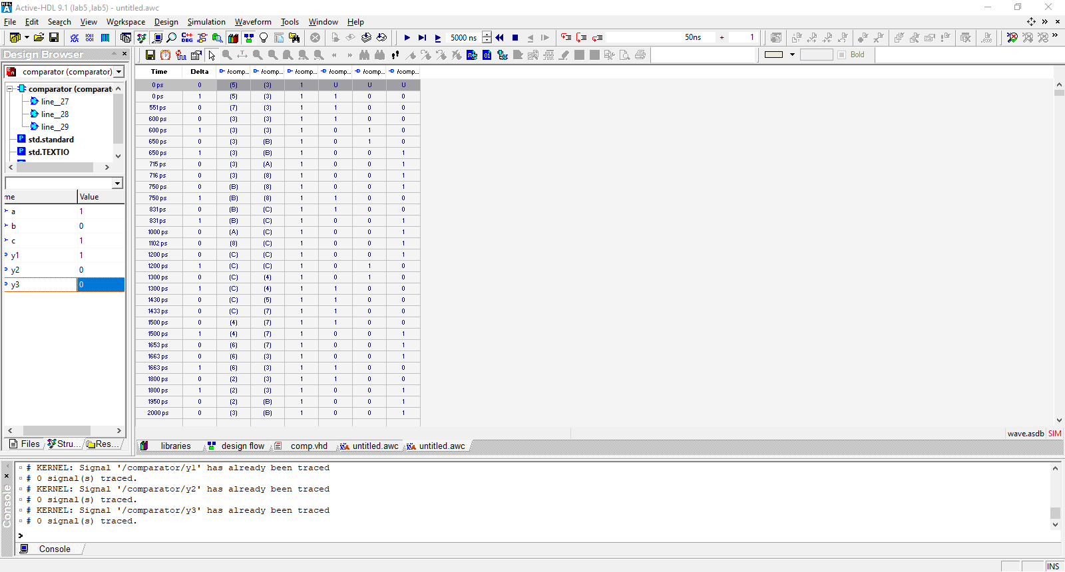Save waveform using the floppy disk icon

point(150,55)
